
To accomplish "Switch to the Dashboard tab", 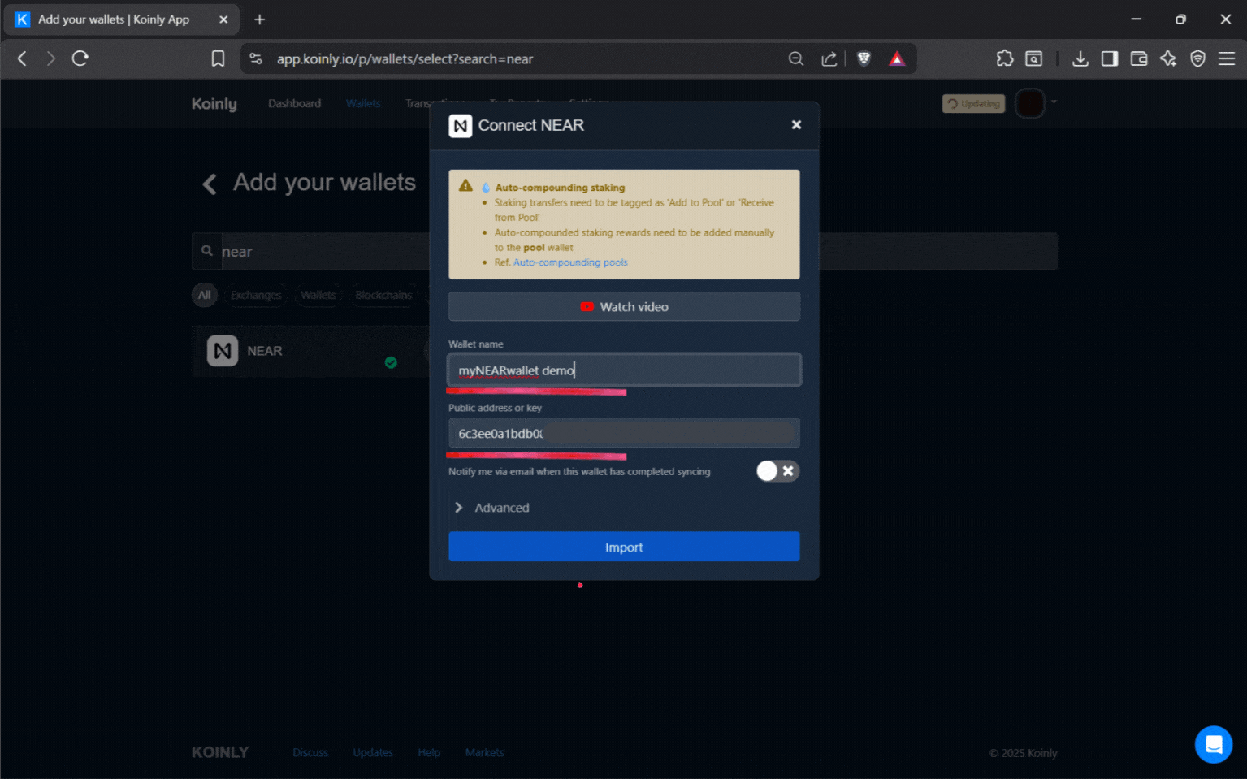I will click(x=294, y=103).
